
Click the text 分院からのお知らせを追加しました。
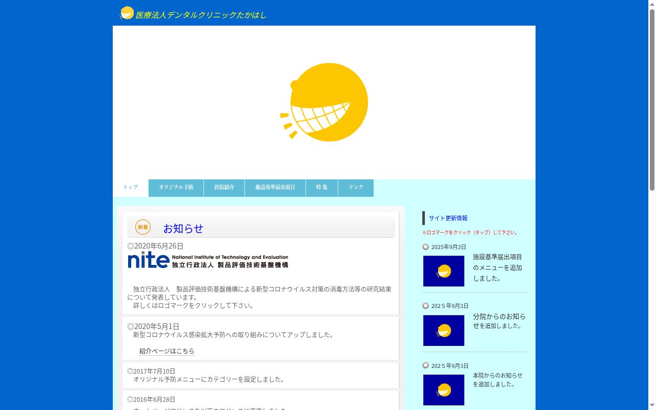pyautogui.click(x=499, y=321)
